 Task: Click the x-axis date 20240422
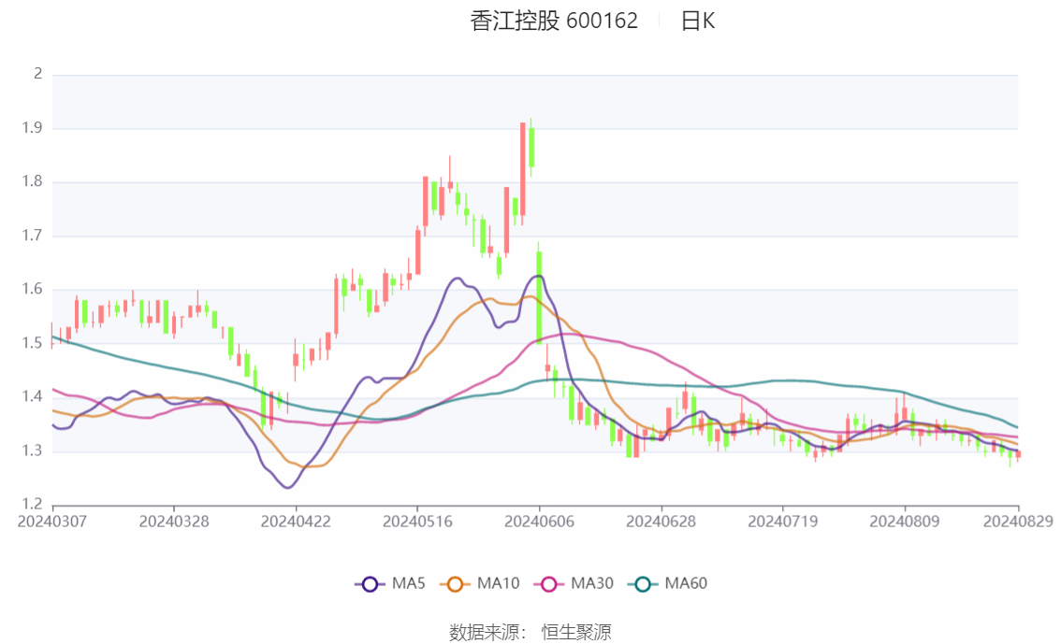(x=296, y=522)
